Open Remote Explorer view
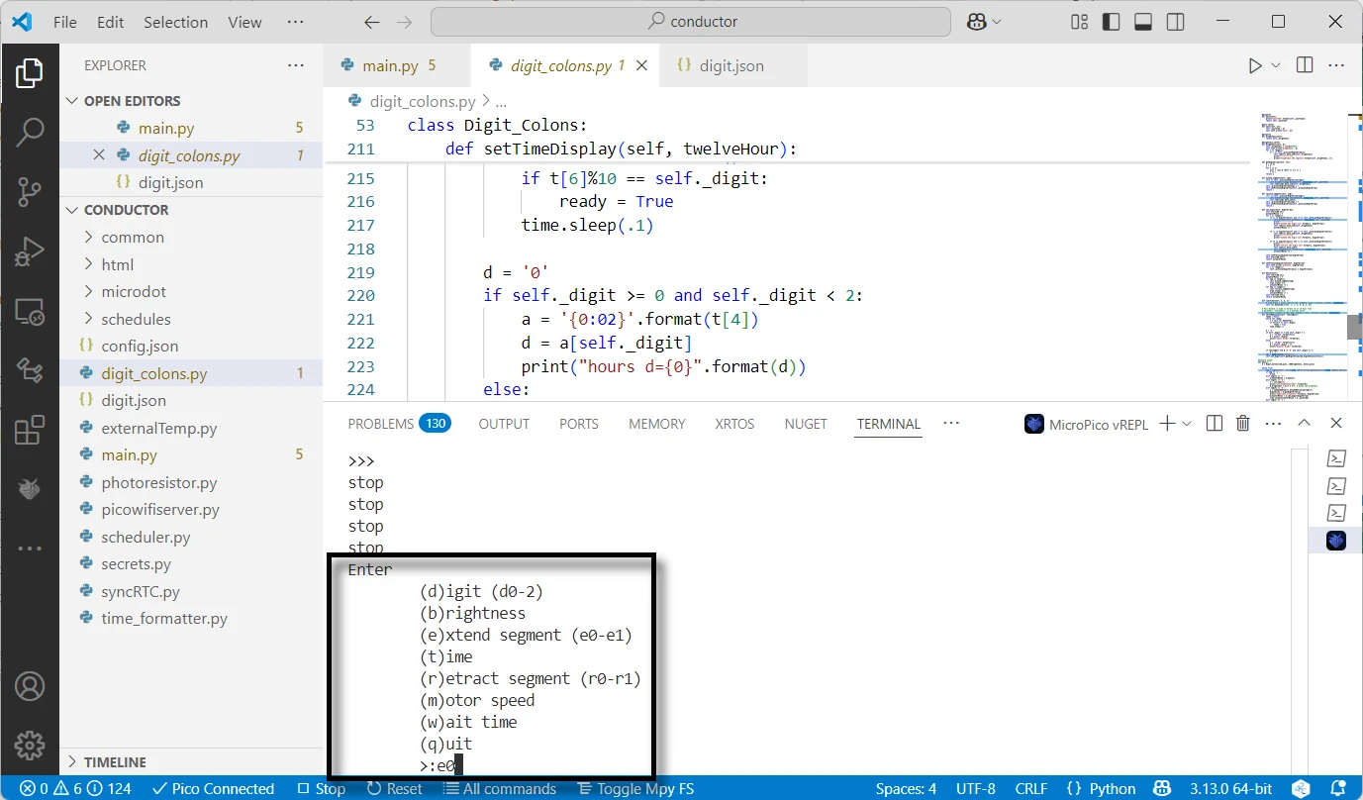 pos(30,312)
